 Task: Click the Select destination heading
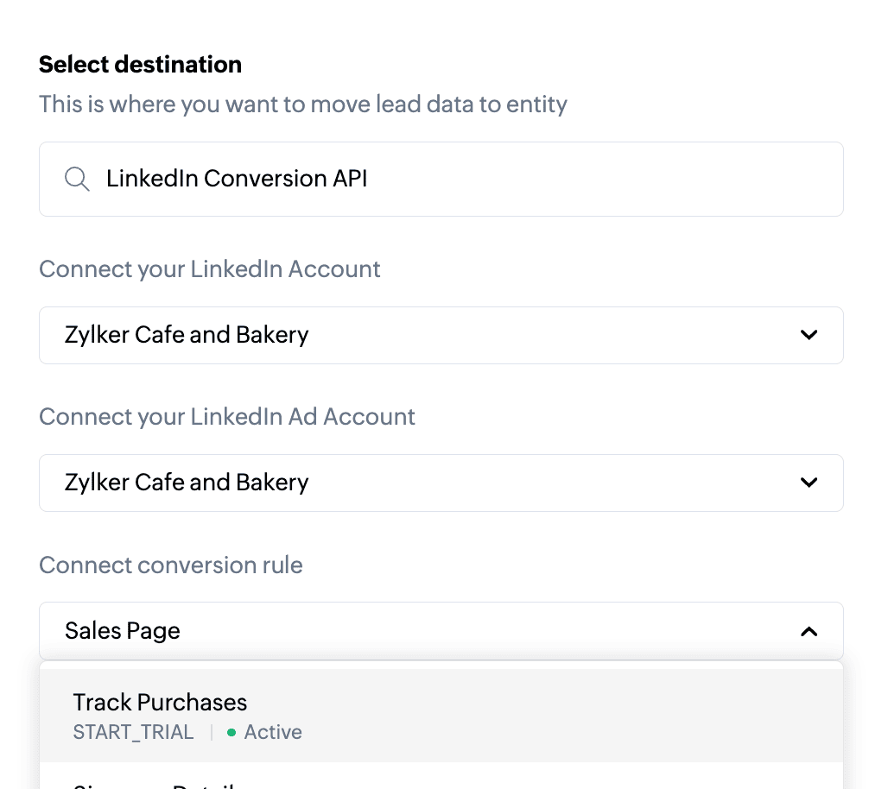(x=141, y=65)
